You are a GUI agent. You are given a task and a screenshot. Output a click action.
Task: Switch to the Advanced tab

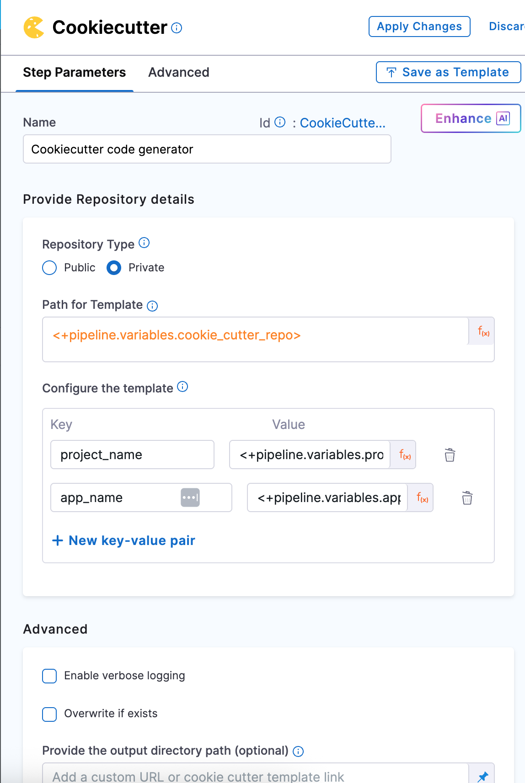pyautogui.click(x=178, y=72)
